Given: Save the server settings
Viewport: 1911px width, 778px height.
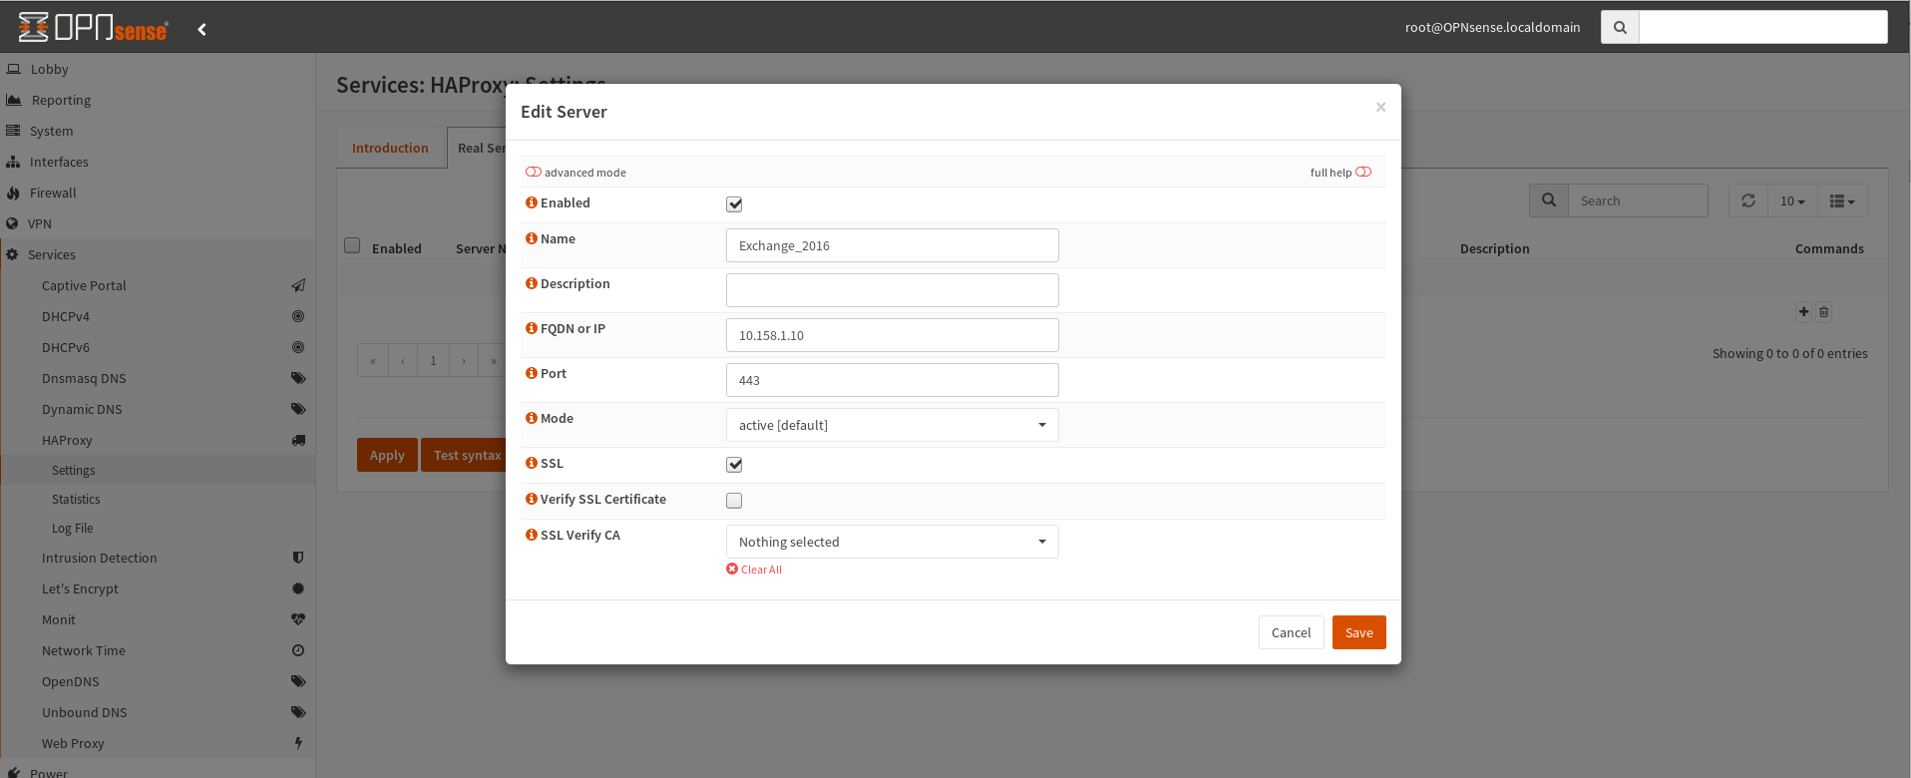Looking at the screenshot, I should pyautogui.click(x=1358, y=632).
